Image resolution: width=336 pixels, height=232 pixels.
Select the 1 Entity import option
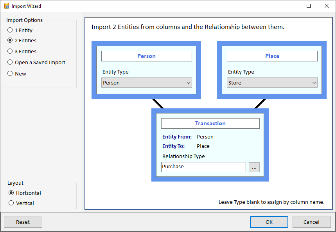pyautogui.click(x=10, y=30)
